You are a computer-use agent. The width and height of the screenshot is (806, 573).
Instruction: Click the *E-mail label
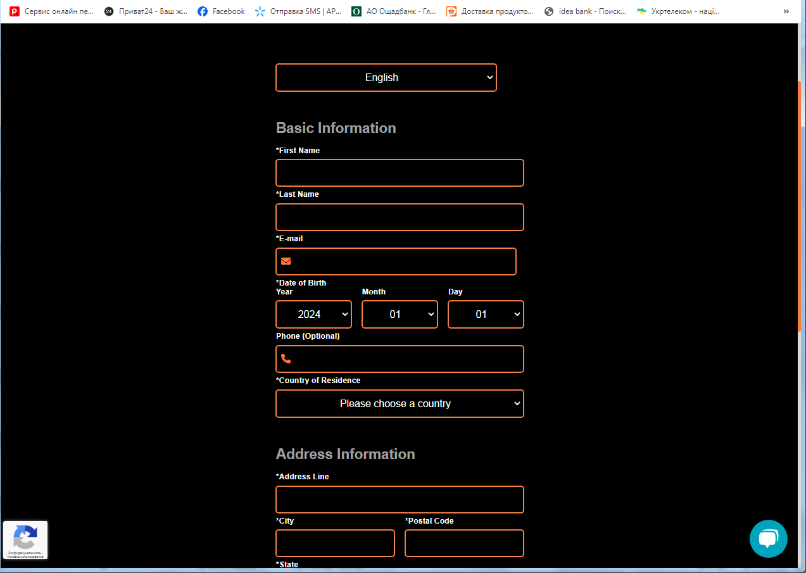point(289,239)
